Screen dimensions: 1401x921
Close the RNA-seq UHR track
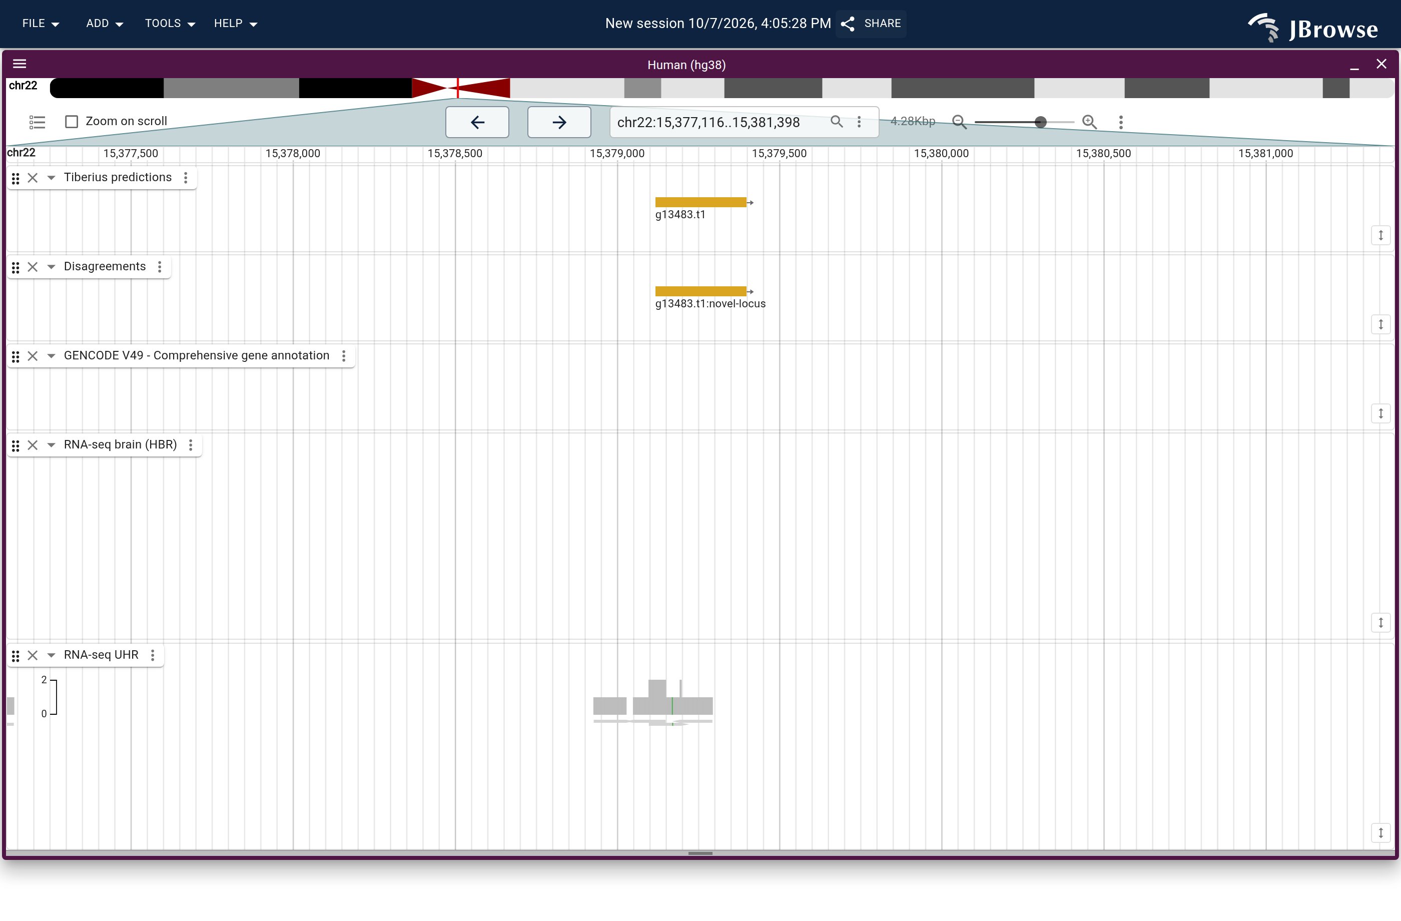click(33, 655)
